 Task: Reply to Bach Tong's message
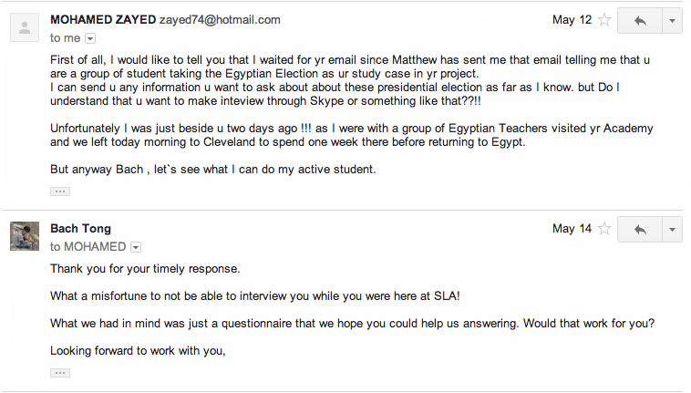click(x=640, y=229)
